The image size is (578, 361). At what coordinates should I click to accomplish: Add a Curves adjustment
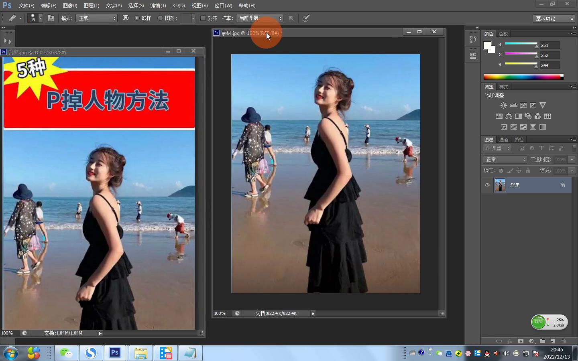(523, 105)
